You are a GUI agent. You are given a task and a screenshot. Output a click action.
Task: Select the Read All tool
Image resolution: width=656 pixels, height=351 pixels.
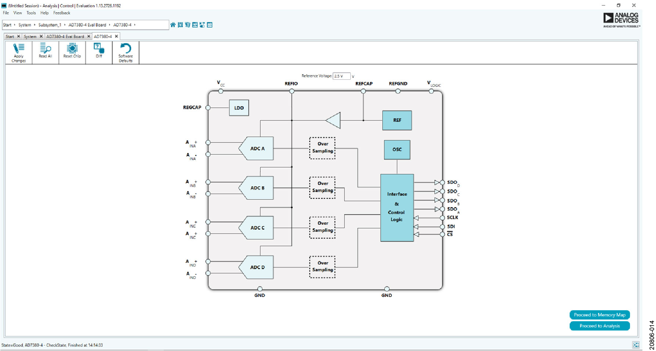(x=45, y=51)
